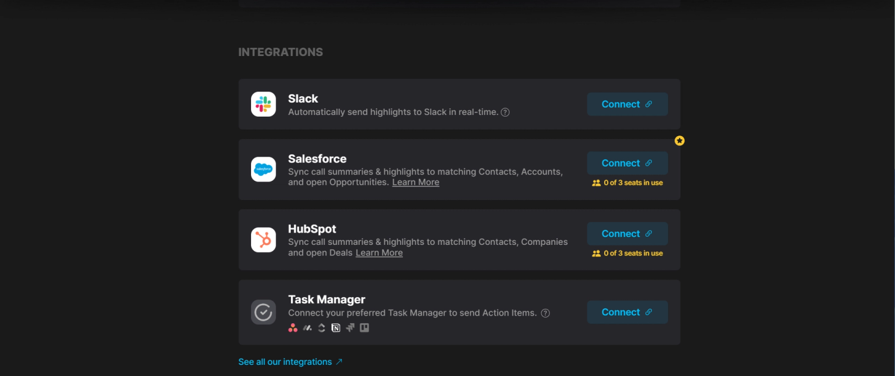Click the HubSpot logo icon

tap(264, 240)
